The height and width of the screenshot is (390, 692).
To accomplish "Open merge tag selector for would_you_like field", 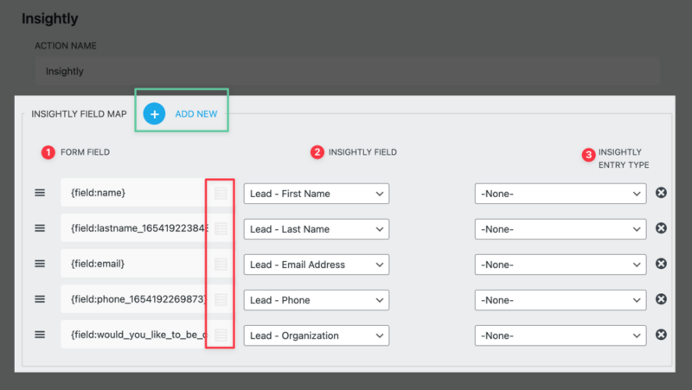I will 221,335.
